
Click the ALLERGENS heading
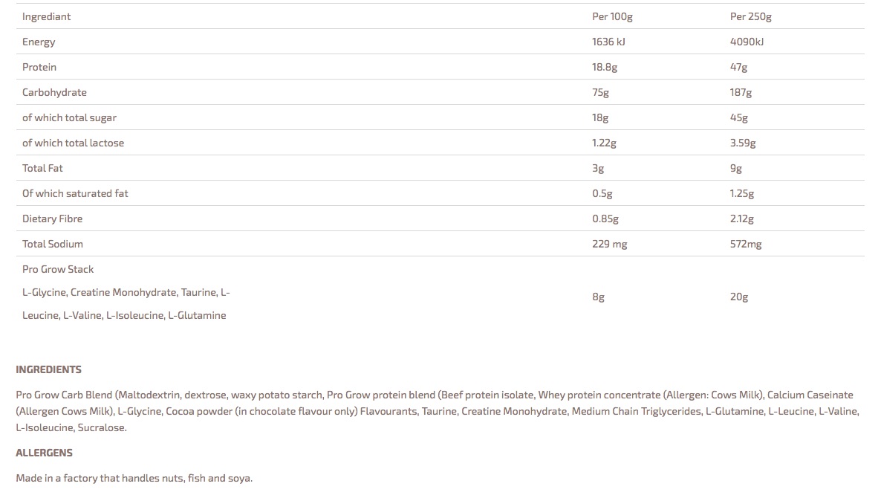44,453
